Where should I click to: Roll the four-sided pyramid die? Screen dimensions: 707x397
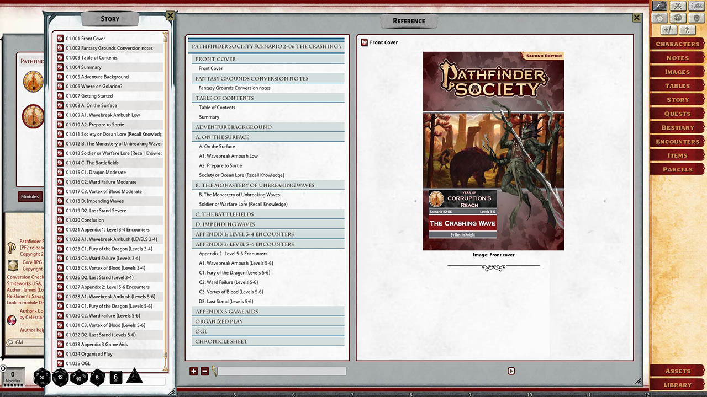(x=135, y=377)
